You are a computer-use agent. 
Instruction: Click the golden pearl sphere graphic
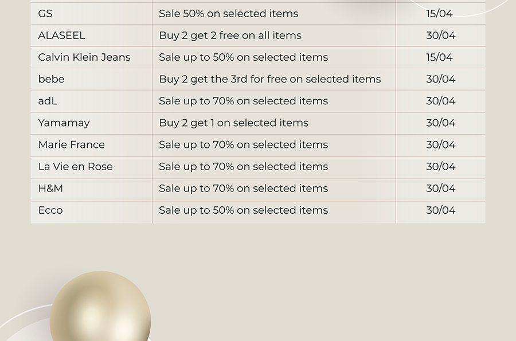point(100,306)
